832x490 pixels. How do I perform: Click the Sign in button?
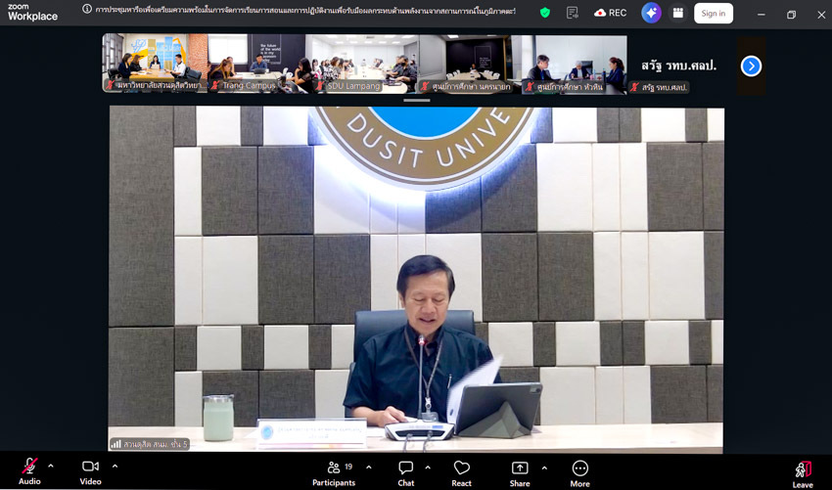714,13
